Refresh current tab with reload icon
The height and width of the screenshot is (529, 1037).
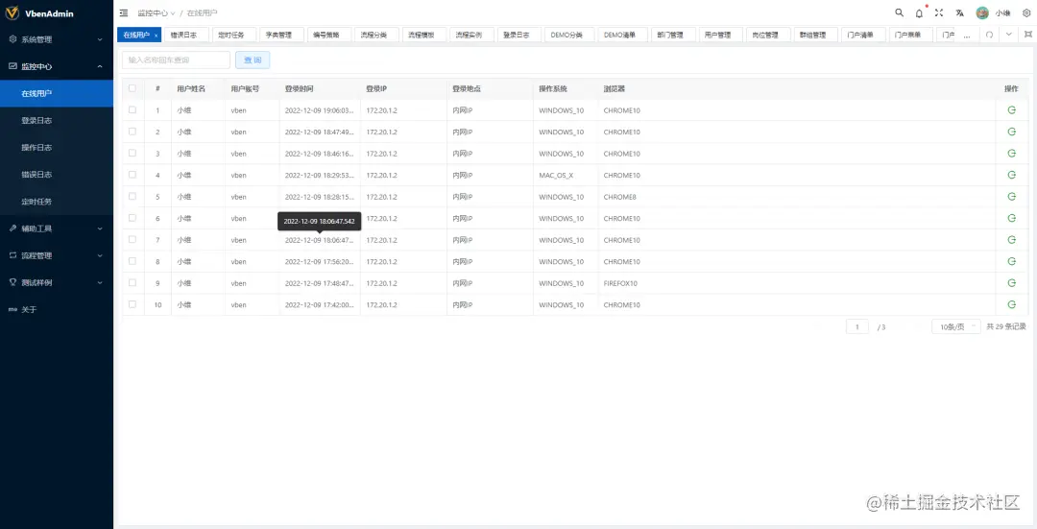(989, 35)
